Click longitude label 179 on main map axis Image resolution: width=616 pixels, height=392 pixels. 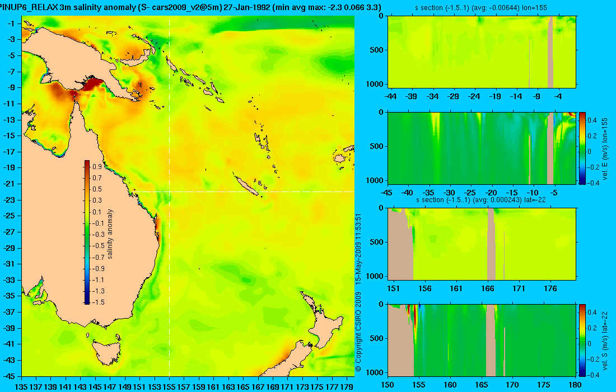[347, 387]
